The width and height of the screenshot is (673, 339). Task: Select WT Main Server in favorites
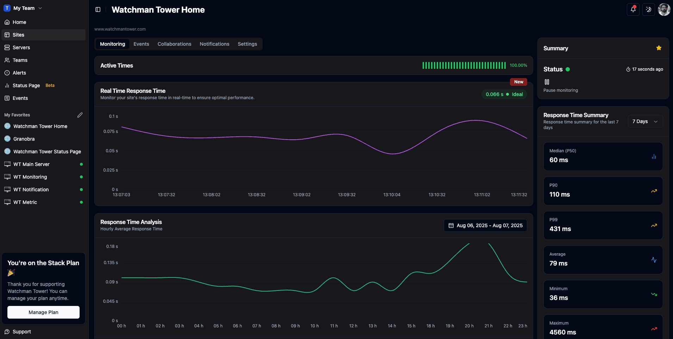(x=31, y=164)
